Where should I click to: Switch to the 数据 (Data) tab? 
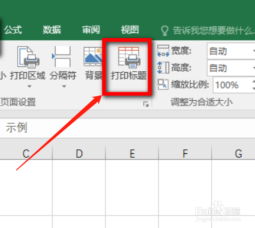pos(52,30)
